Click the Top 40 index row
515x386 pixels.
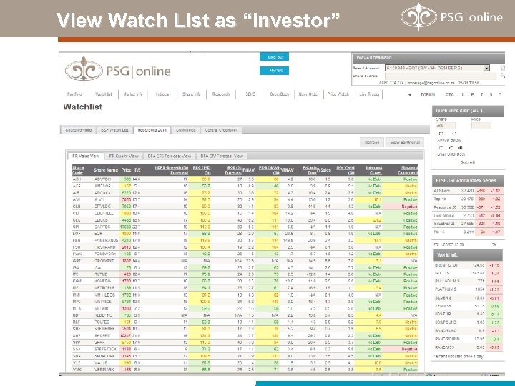(467, 199)
